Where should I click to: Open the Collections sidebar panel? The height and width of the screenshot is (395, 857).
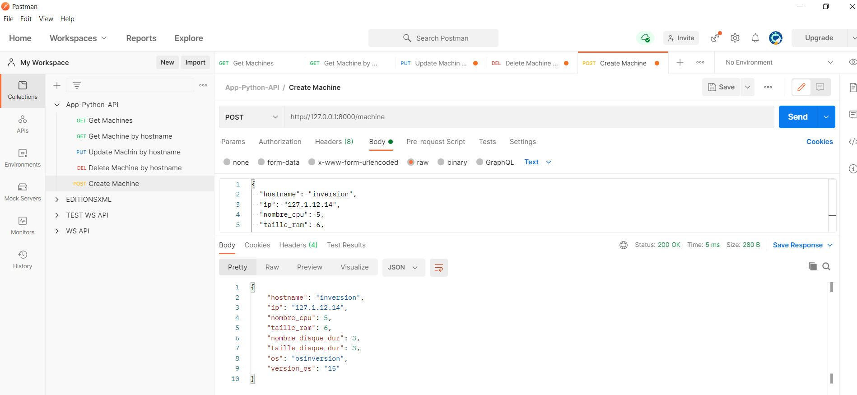tap(23, 91)
